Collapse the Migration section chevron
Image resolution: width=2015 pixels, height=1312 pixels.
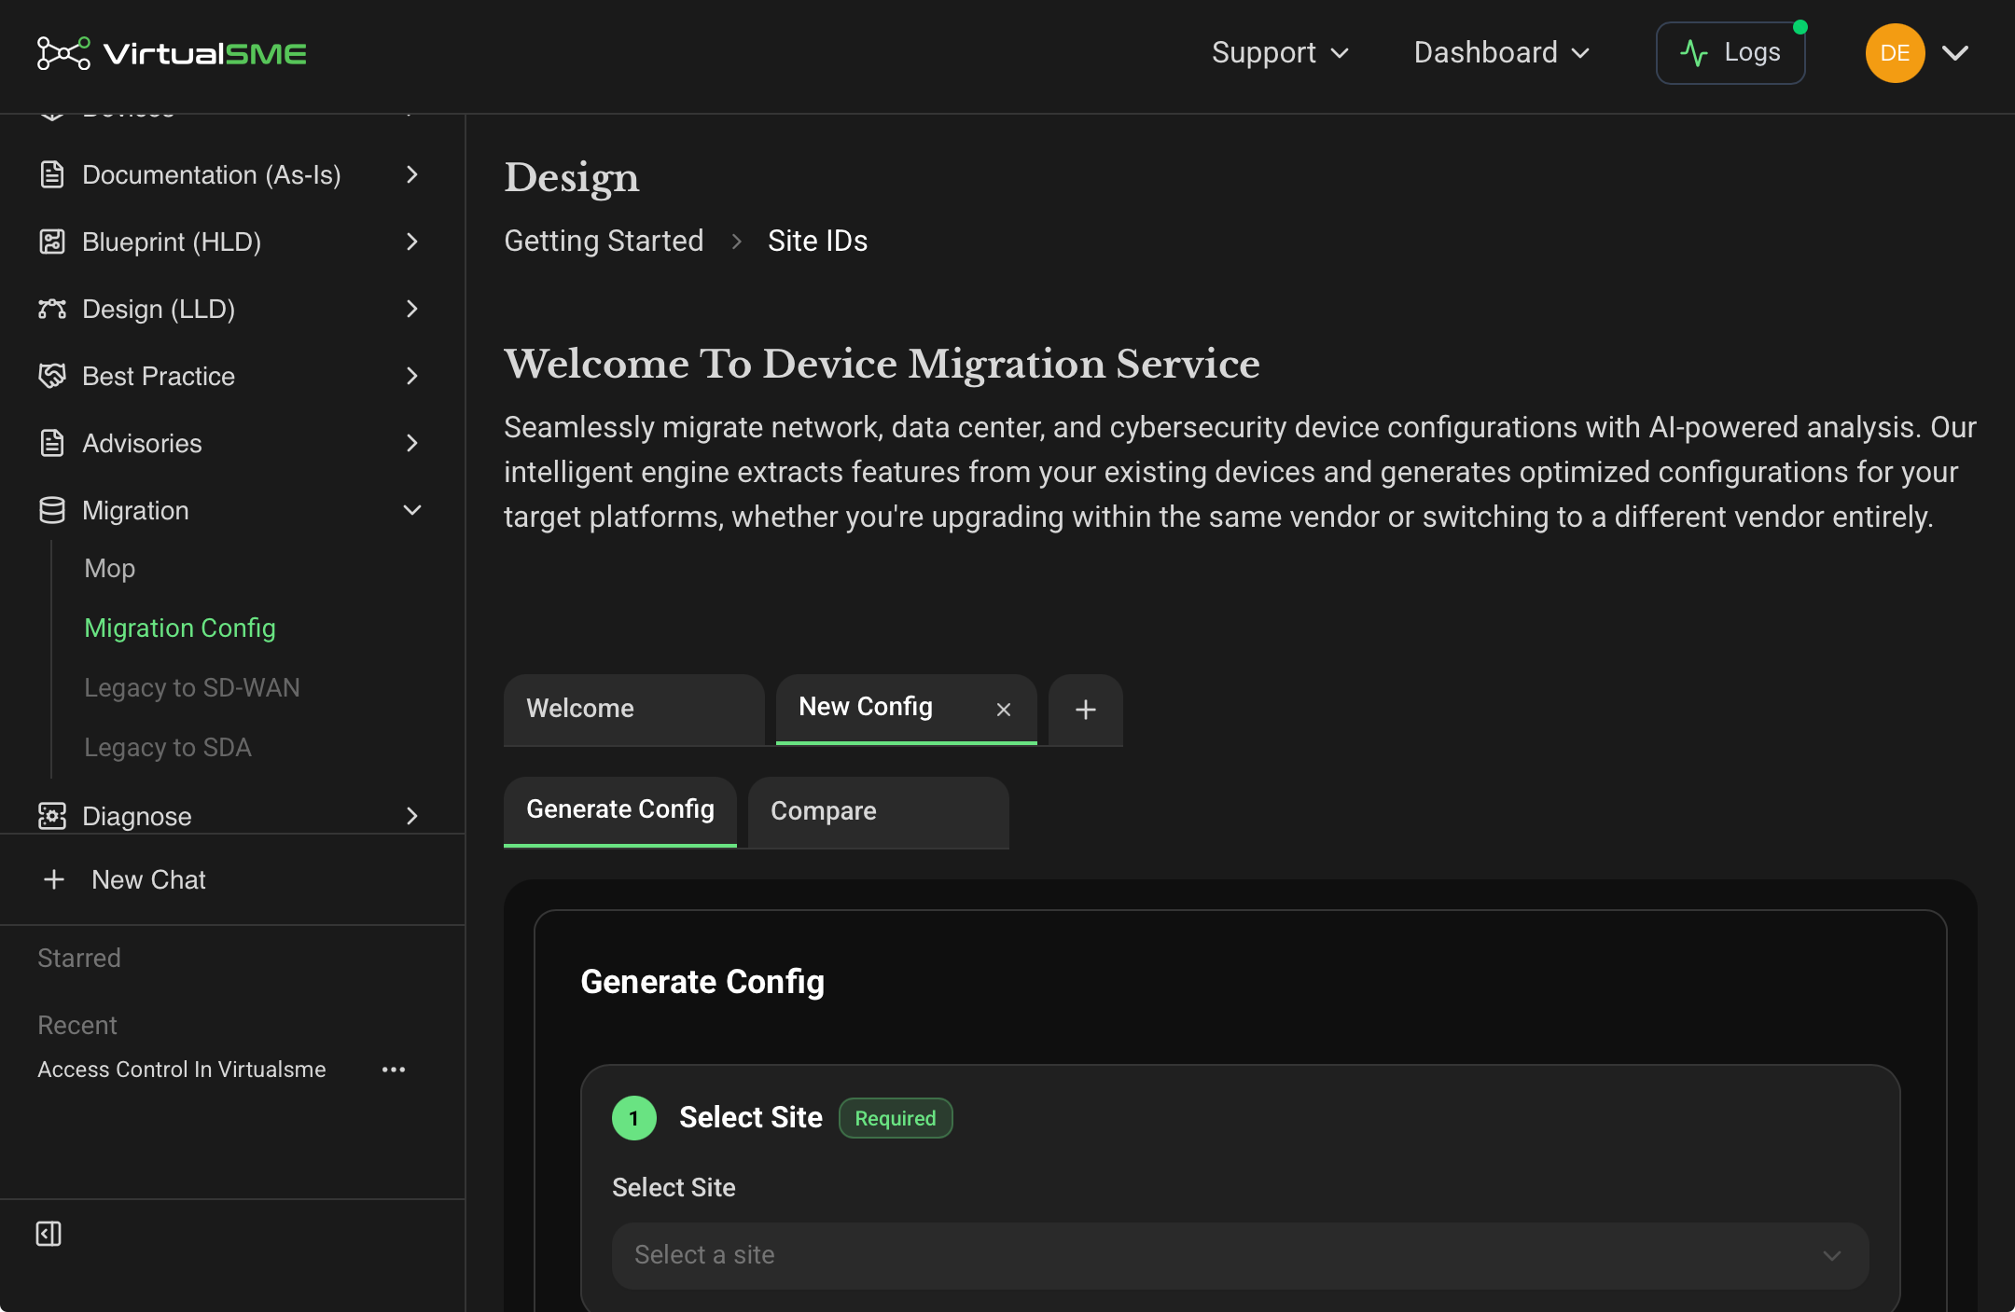point(412,510)
